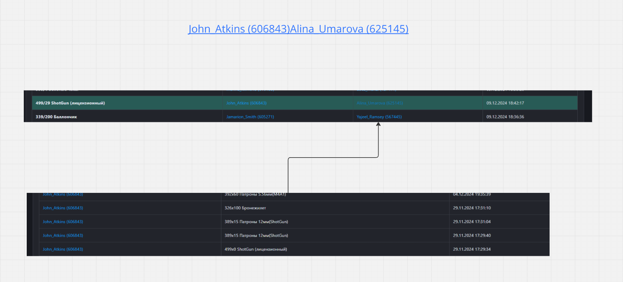Select the 499/29 ShotGun (лицензионный) cell
The width and height of the screenshot is (623, 282).
70,103
